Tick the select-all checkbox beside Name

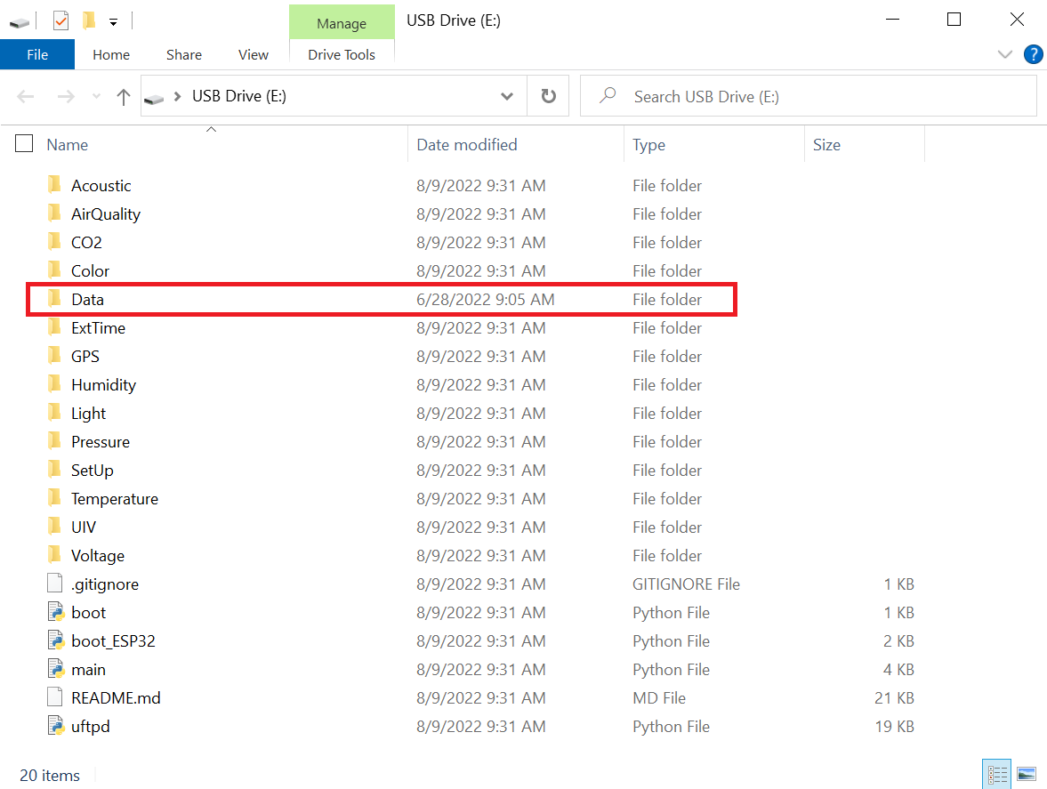tap(24, 143)
